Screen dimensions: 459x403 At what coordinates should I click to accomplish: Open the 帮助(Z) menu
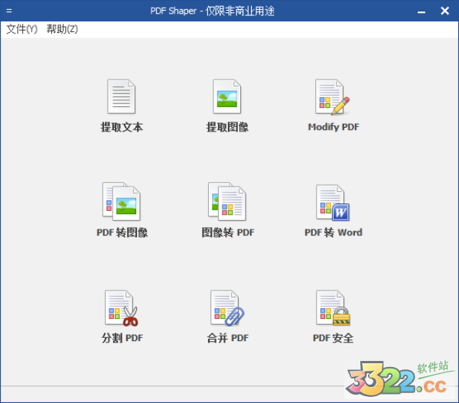coord(62,29)
